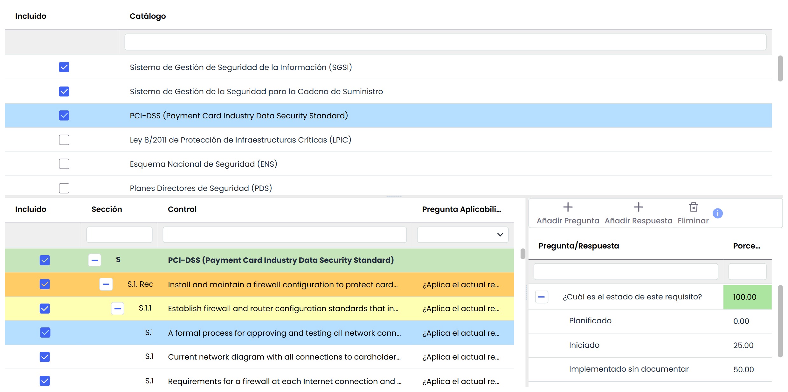
Task: Click the answers panel vertical scrollbar
Action: (x=780, y=321)
